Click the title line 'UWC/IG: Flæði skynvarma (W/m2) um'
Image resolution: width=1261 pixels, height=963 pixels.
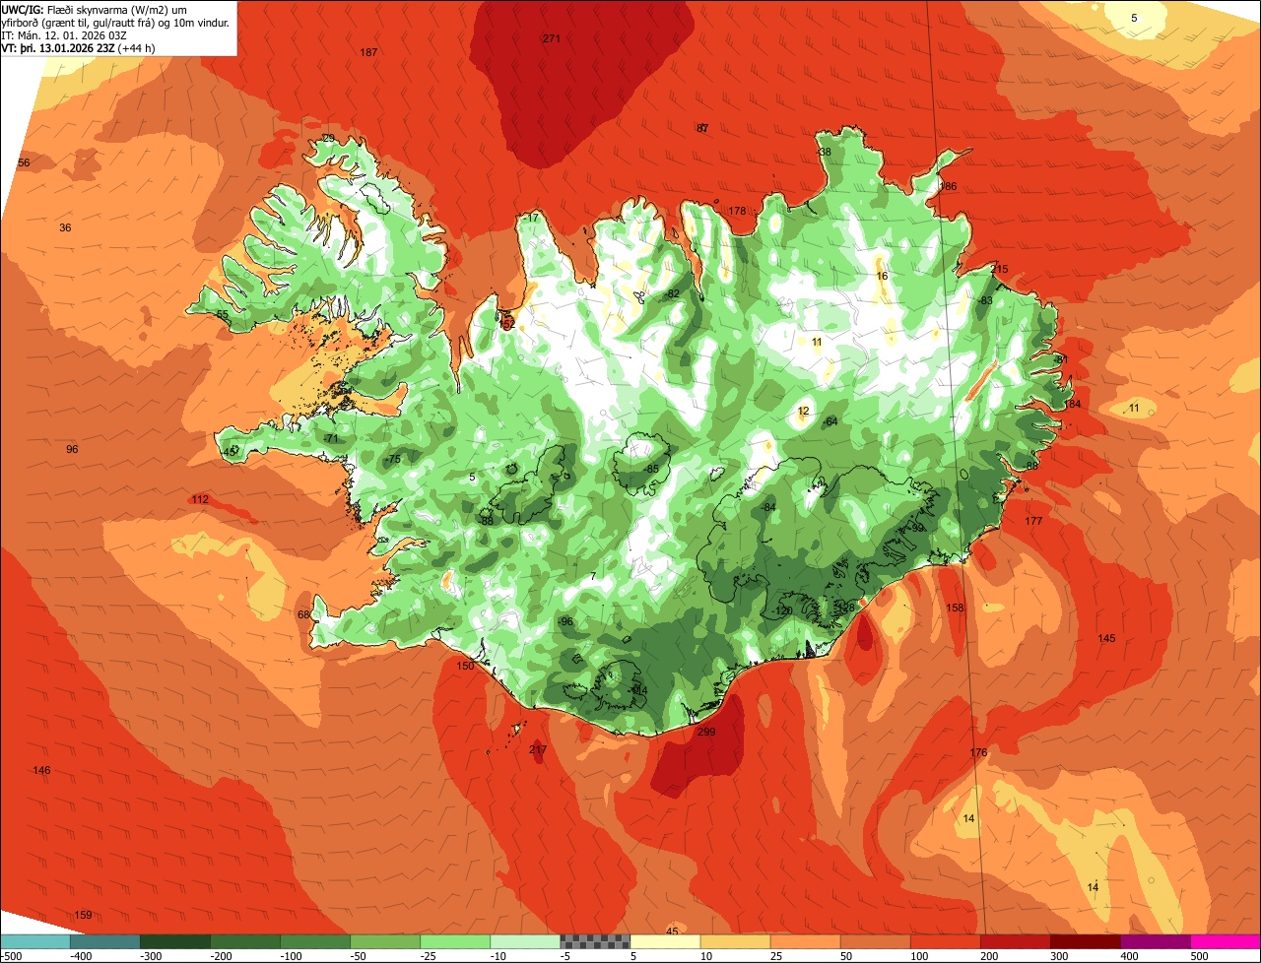pos(95,9)
